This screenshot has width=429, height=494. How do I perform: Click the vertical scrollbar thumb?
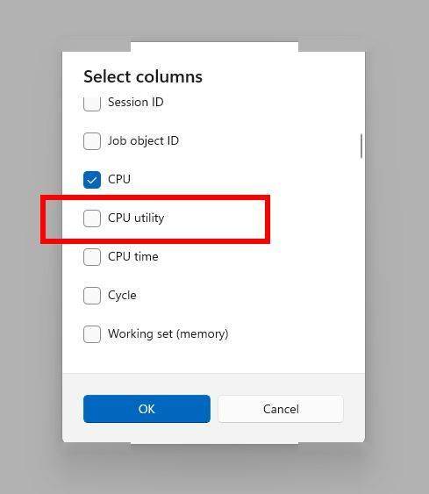361,146
